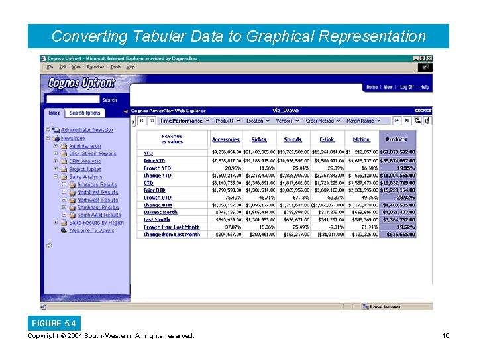The width and height of the screenshot is (477, 358).
Task: Click the folder icon beside Project Jupiter
Action: point(64,168)
